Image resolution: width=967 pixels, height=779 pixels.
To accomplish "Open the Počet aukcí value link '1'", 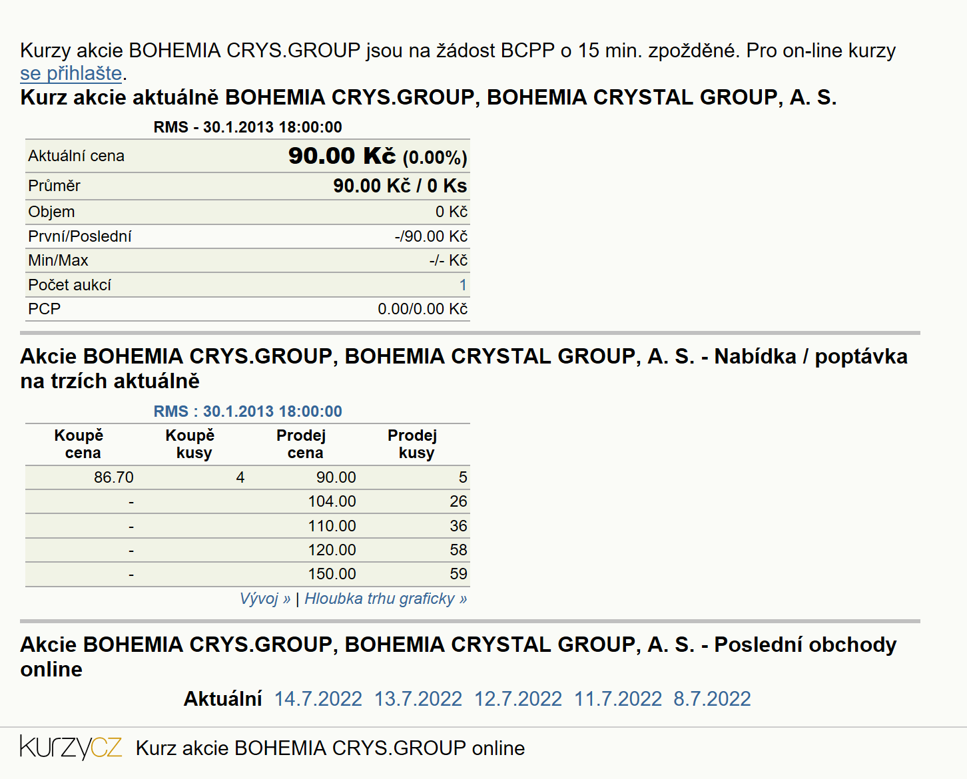I will tap(463, 285).
